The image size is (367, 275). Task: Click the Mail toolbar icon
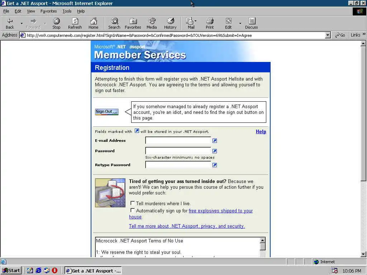(190, 23)
